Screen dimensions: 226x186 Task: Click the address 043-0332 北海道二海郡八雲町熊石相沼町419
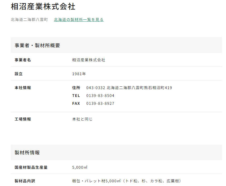[x=129, y=87]
